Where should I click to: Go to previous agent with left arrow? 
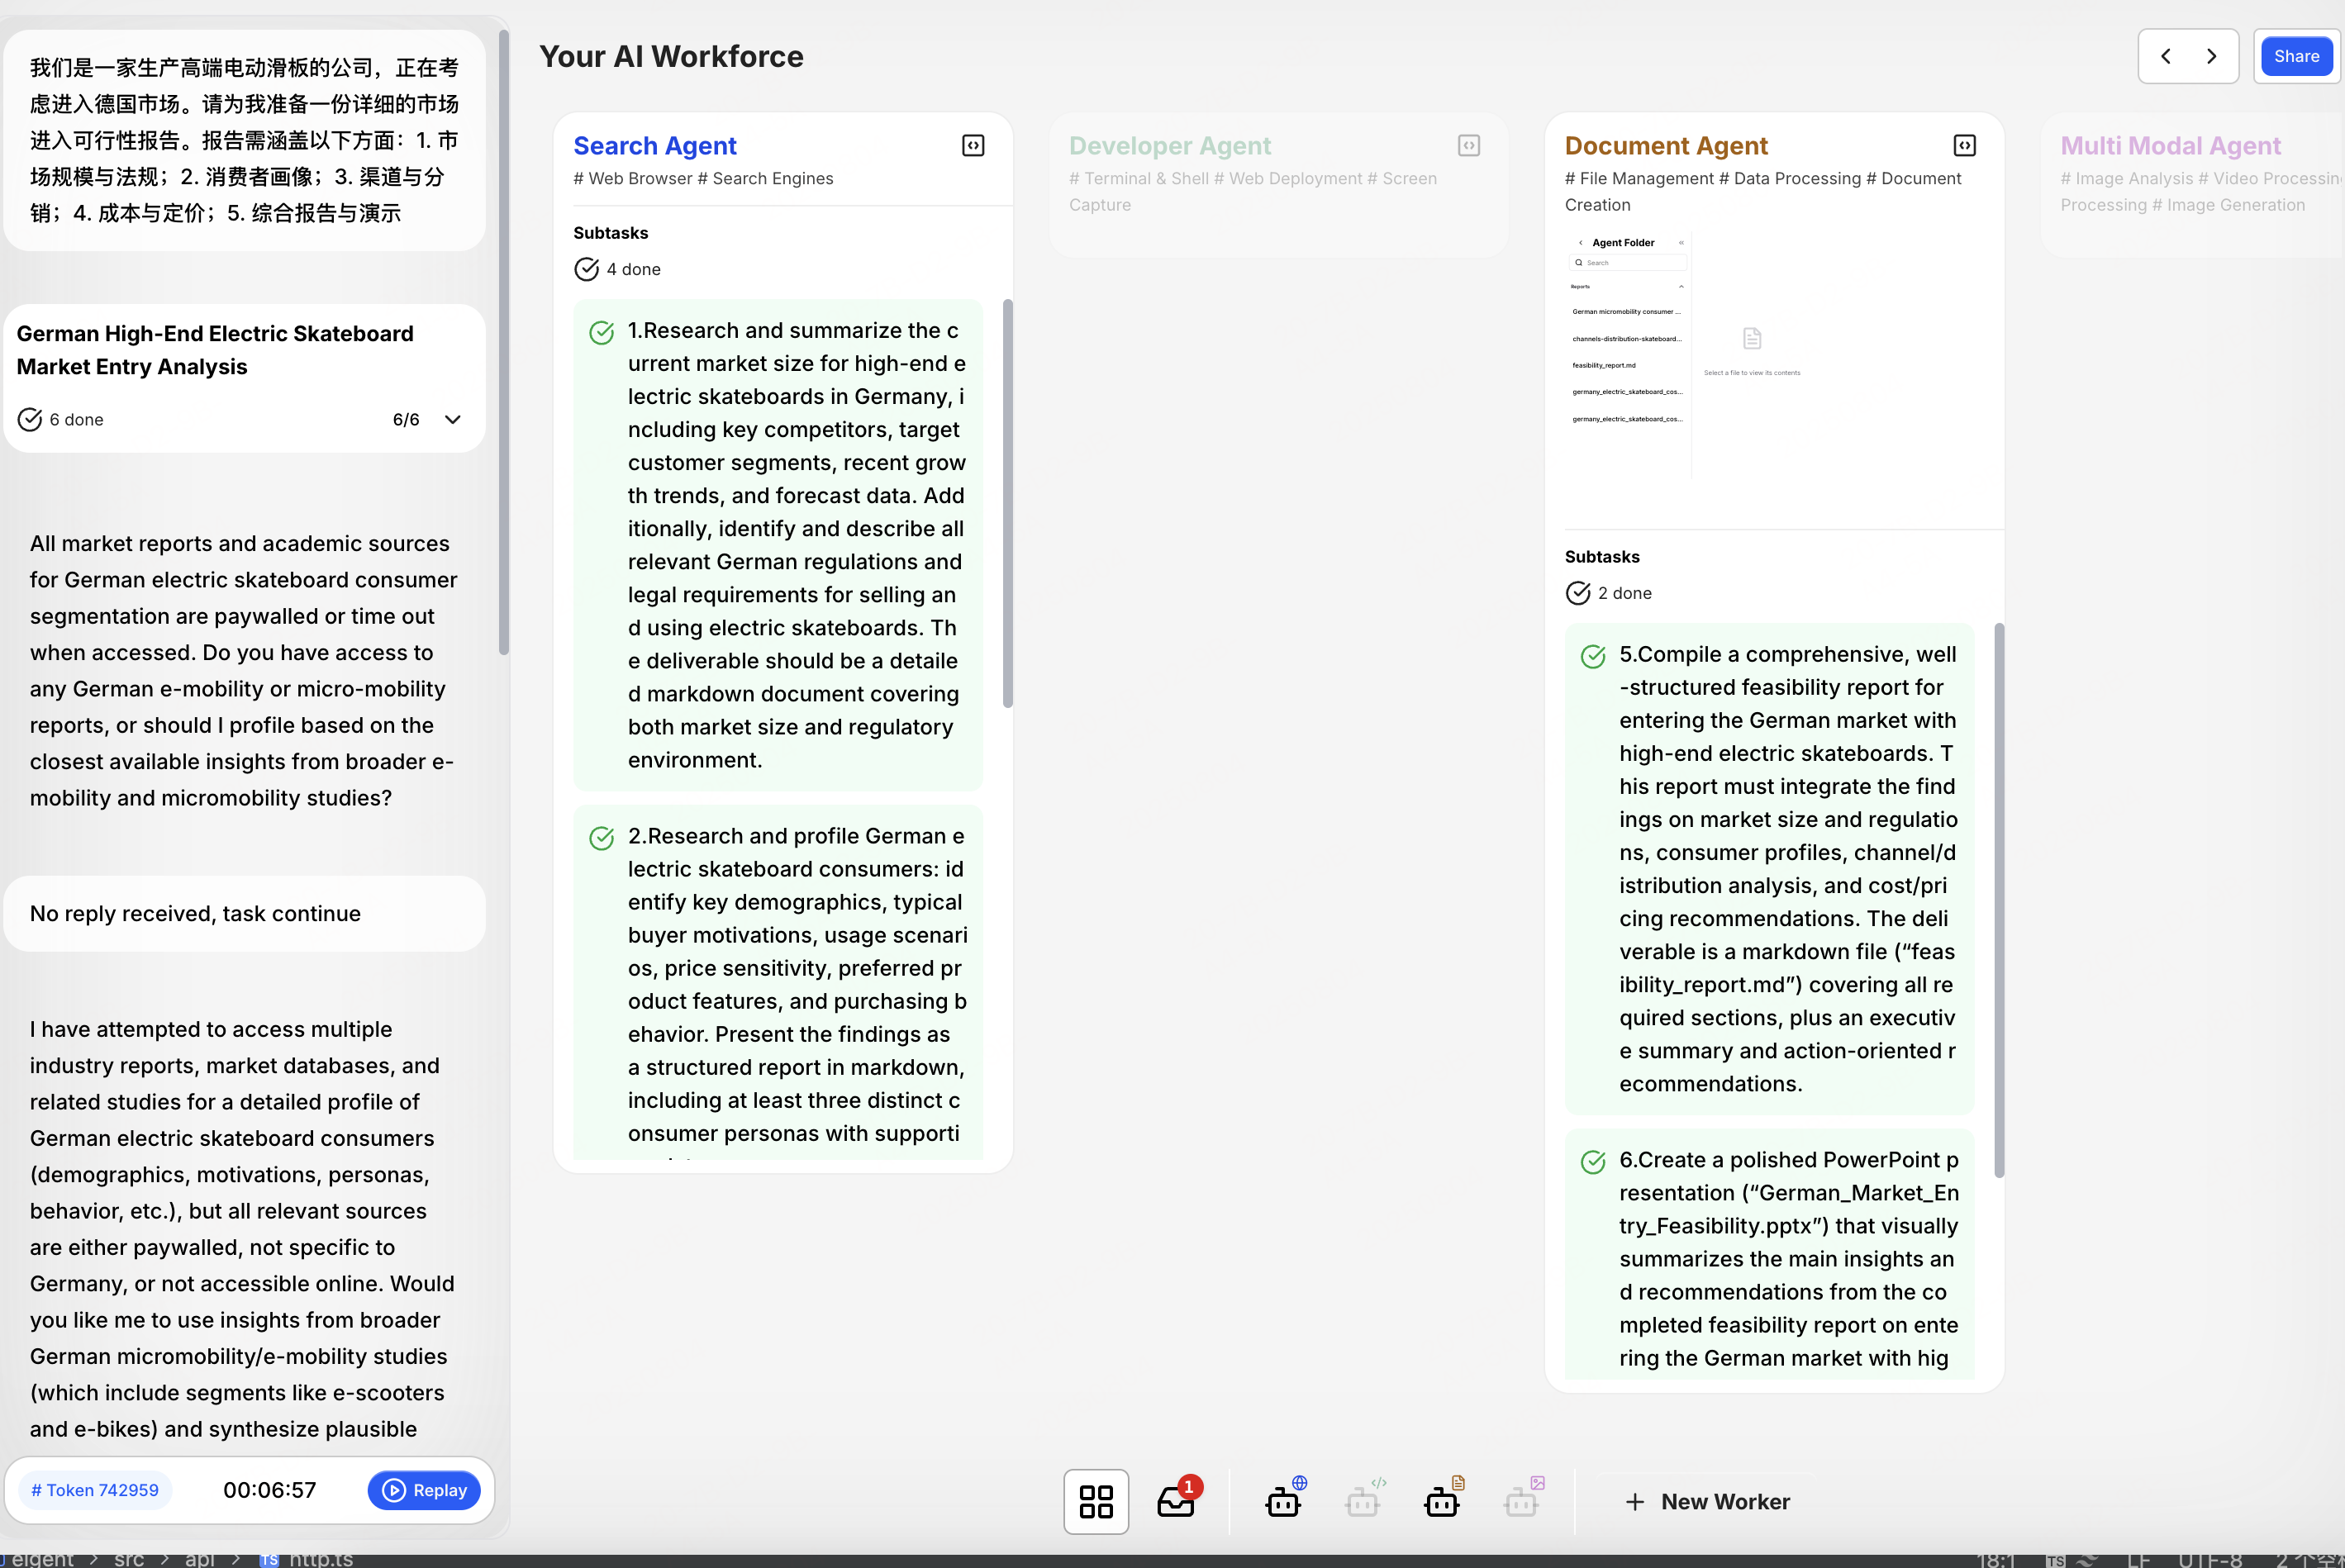(x=2165, y=56)
